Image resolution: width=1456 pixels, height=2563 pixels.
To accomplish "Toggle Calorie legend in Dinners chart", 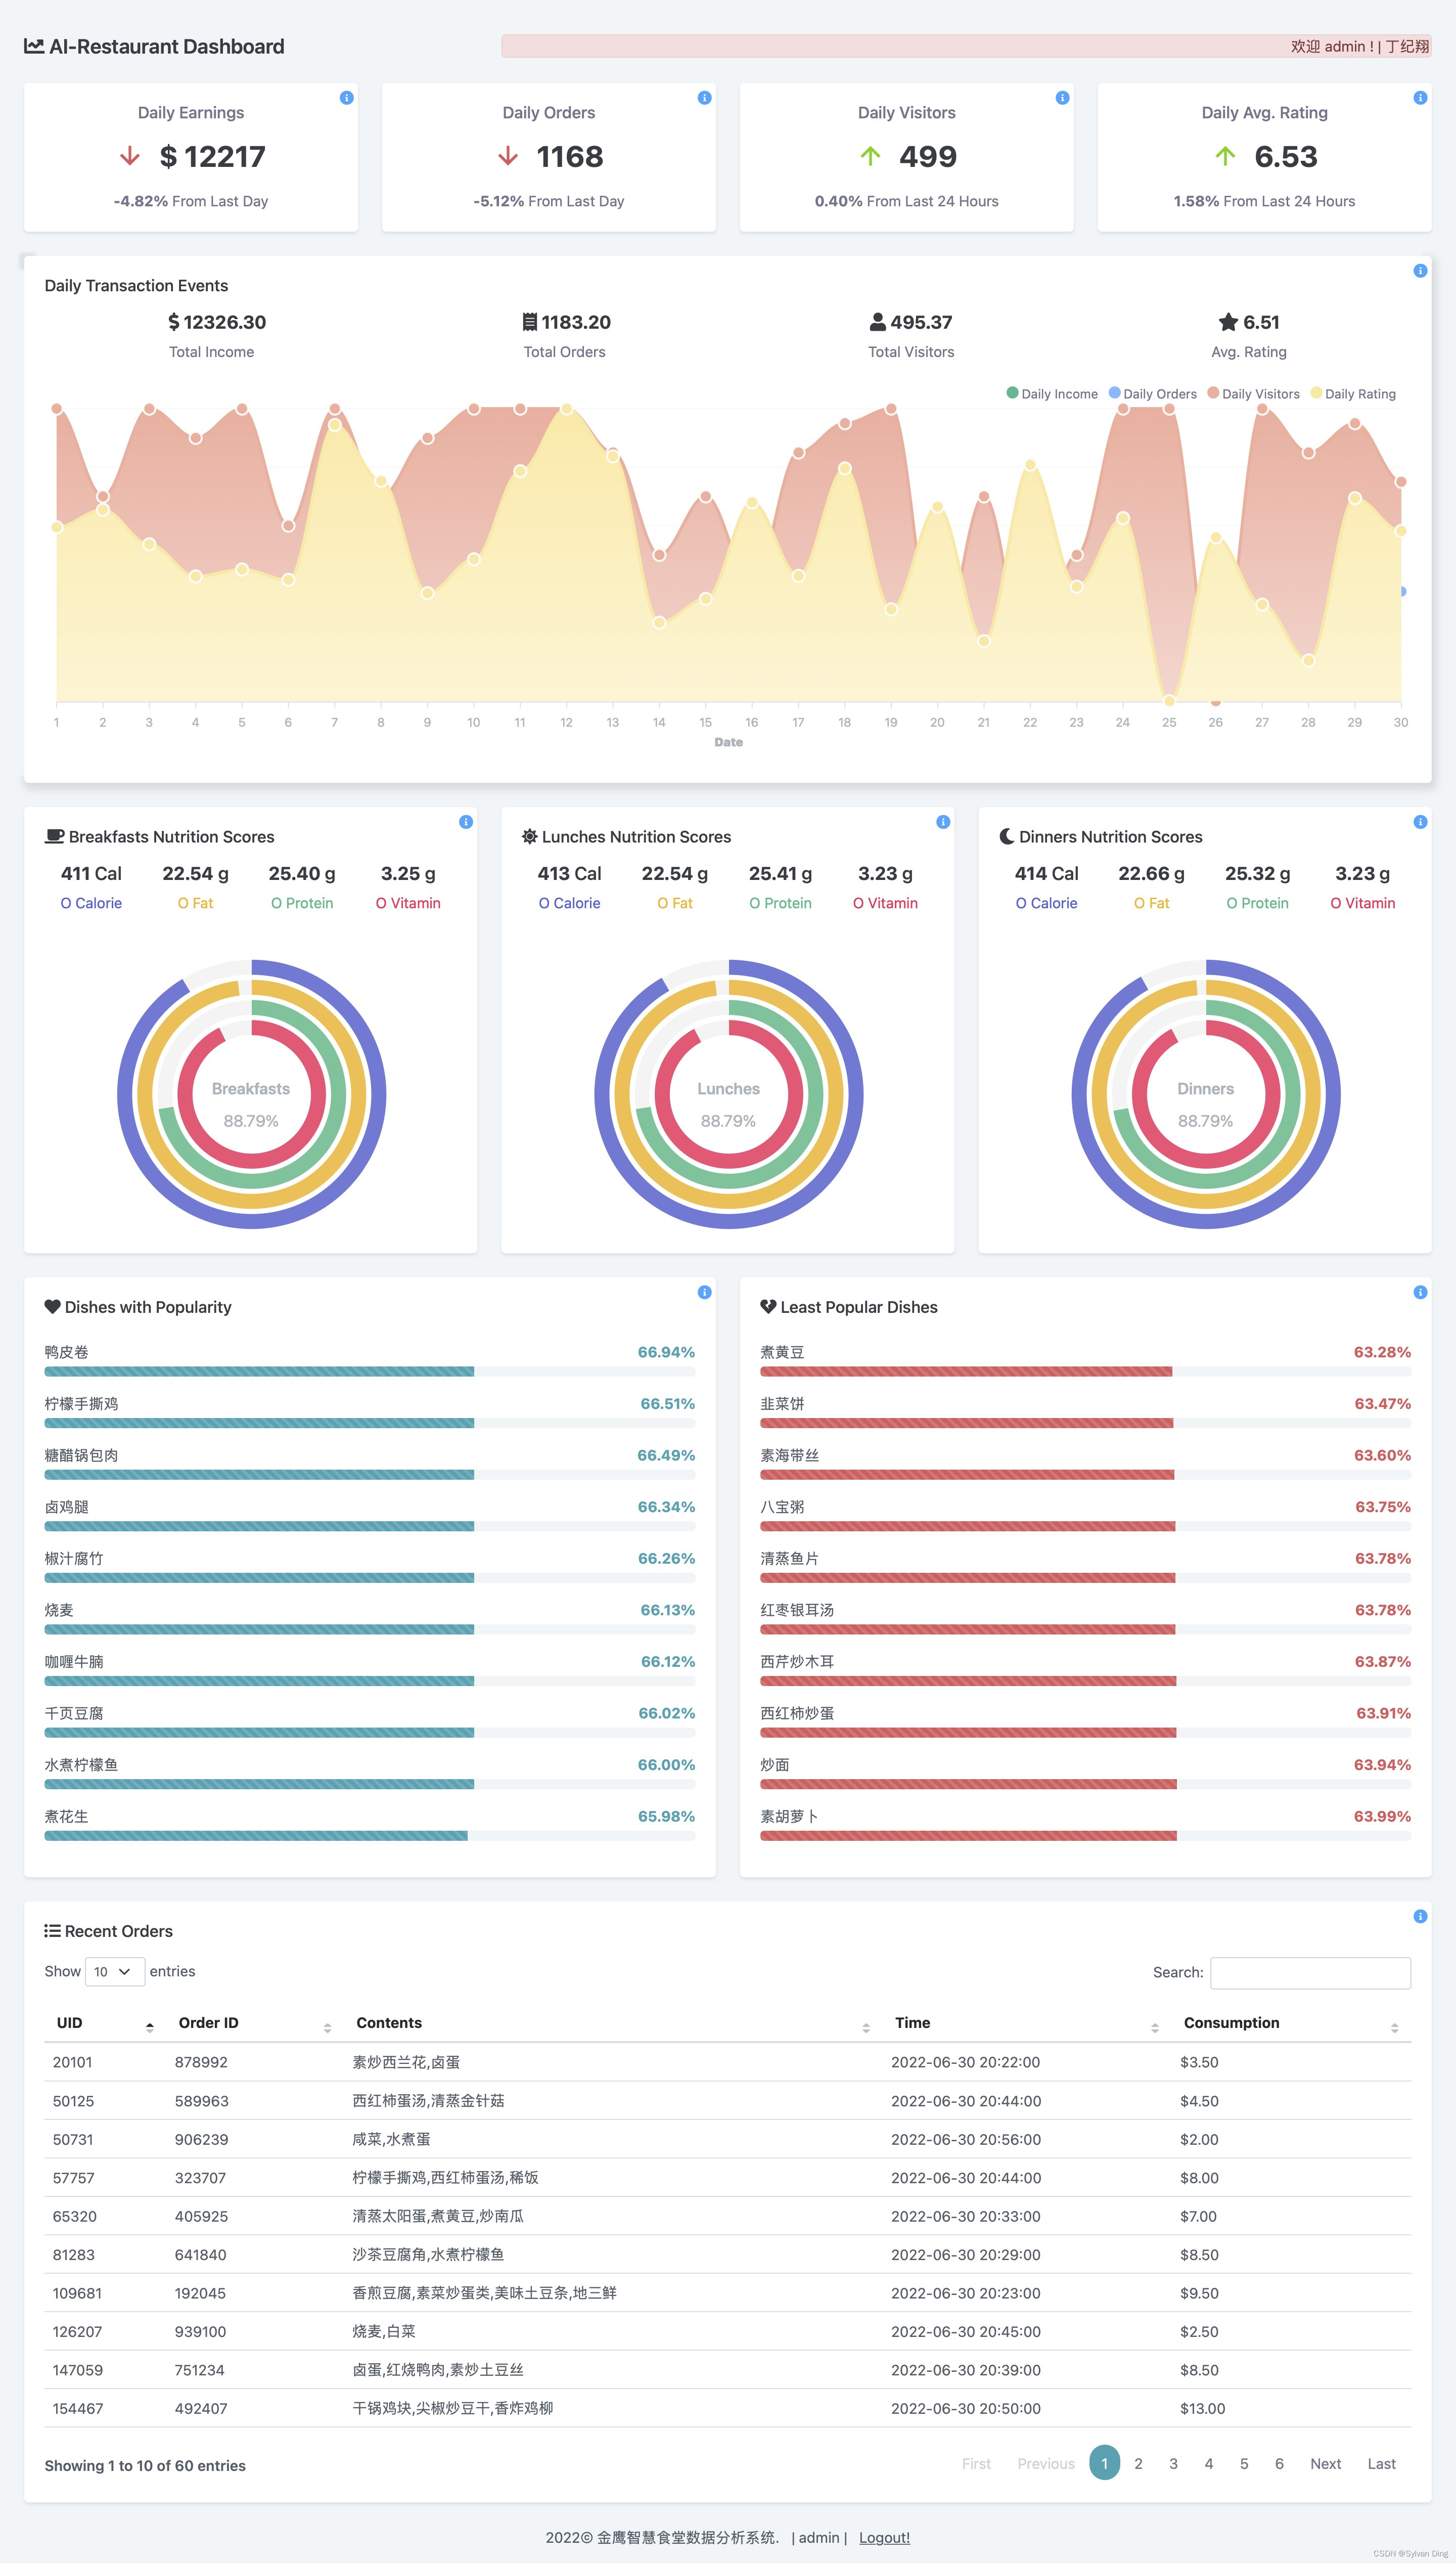I will [x=1047, y=903].
